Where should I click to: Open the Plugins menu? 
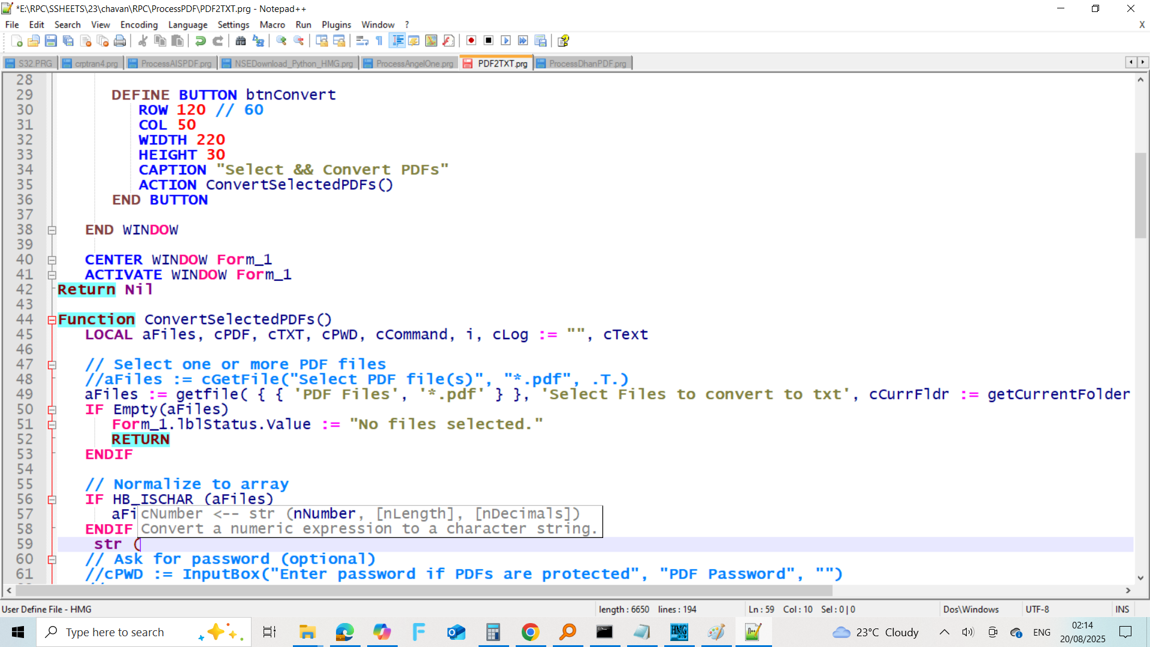point(336,25)
